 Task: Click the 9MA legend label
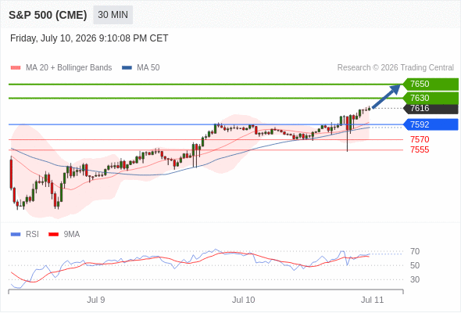click(72, 235)
